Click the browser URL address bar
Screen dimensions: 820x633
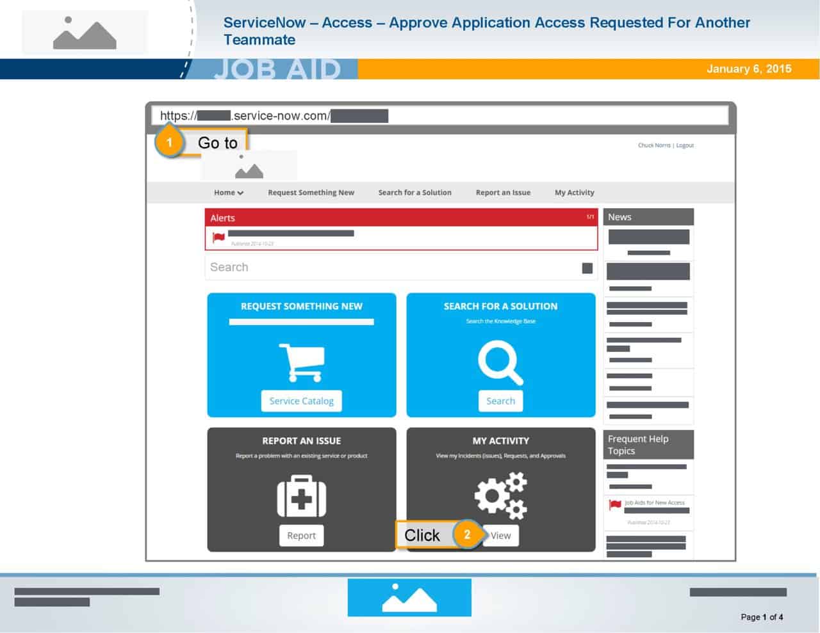[x=440, y=116]
